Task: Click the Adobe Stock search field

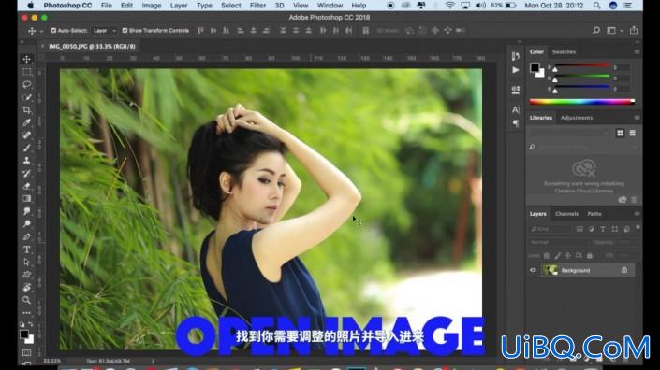Action: pyautogui.click(x=583, y=147)
